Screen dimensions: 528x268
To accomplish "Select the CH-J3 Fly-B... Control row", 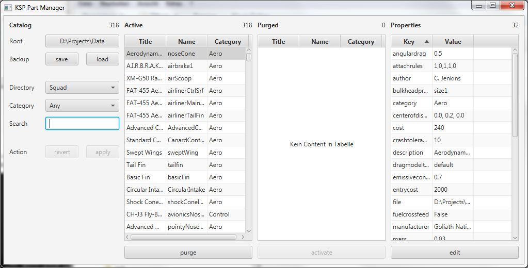I will click(185, 214).
